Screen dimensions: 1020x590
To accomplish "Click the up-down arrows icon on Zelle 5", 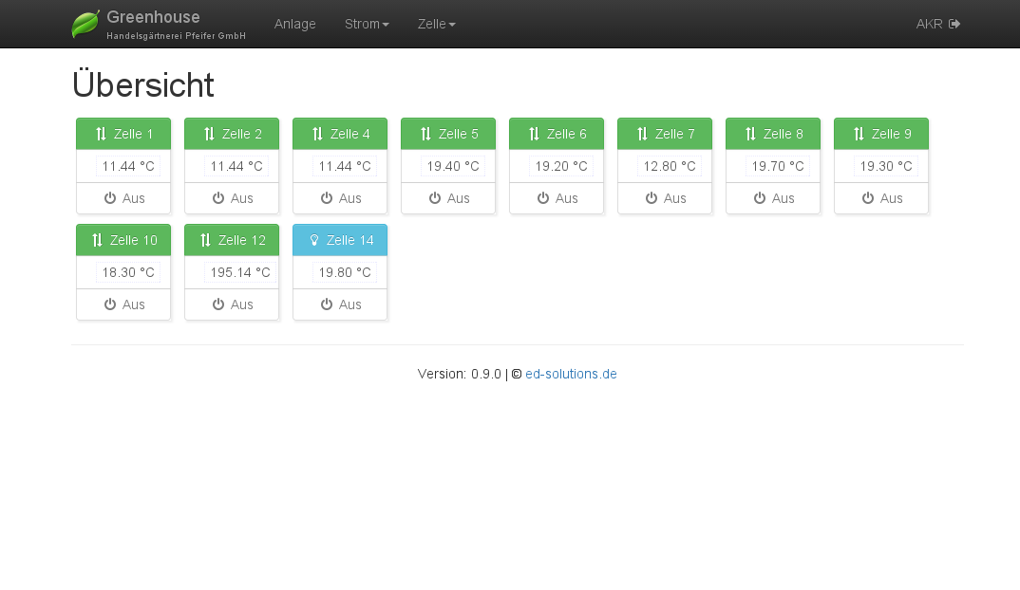I will 425,134.
